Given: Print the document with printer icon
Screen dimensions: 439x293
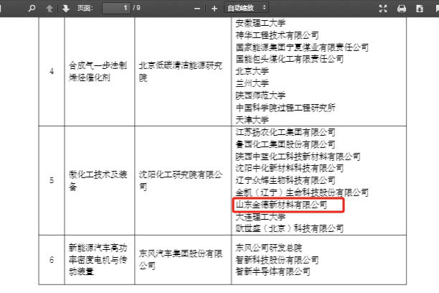Looking at the screenshot, I should (402, 9).
